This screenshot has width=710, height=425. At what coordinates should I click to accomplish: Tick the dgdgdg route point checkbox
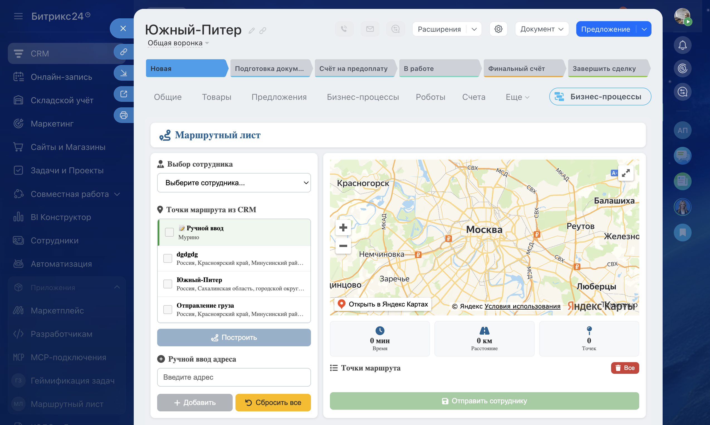(x=167, y=258)
